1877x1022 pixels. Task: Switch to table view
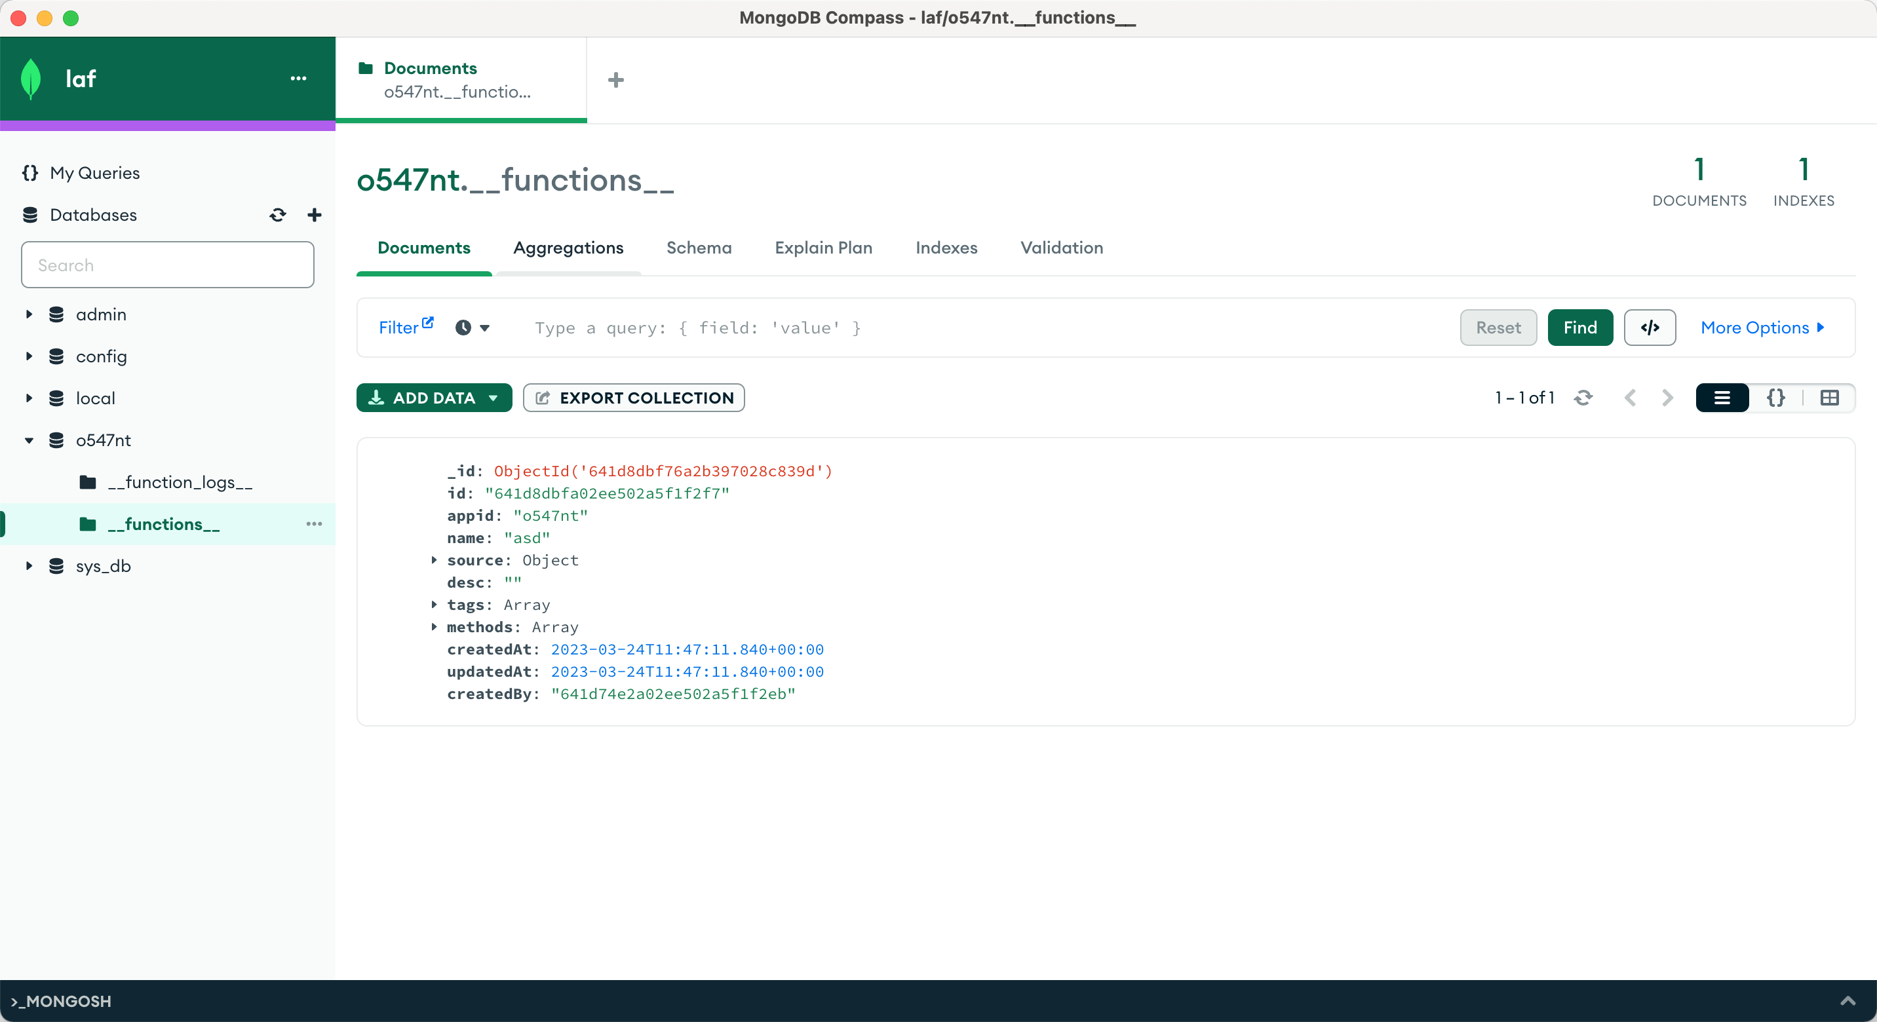click(1829, 398)
